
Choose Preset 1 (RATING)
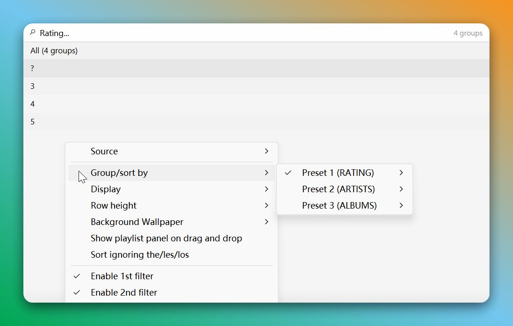click(x=338, y=173)
